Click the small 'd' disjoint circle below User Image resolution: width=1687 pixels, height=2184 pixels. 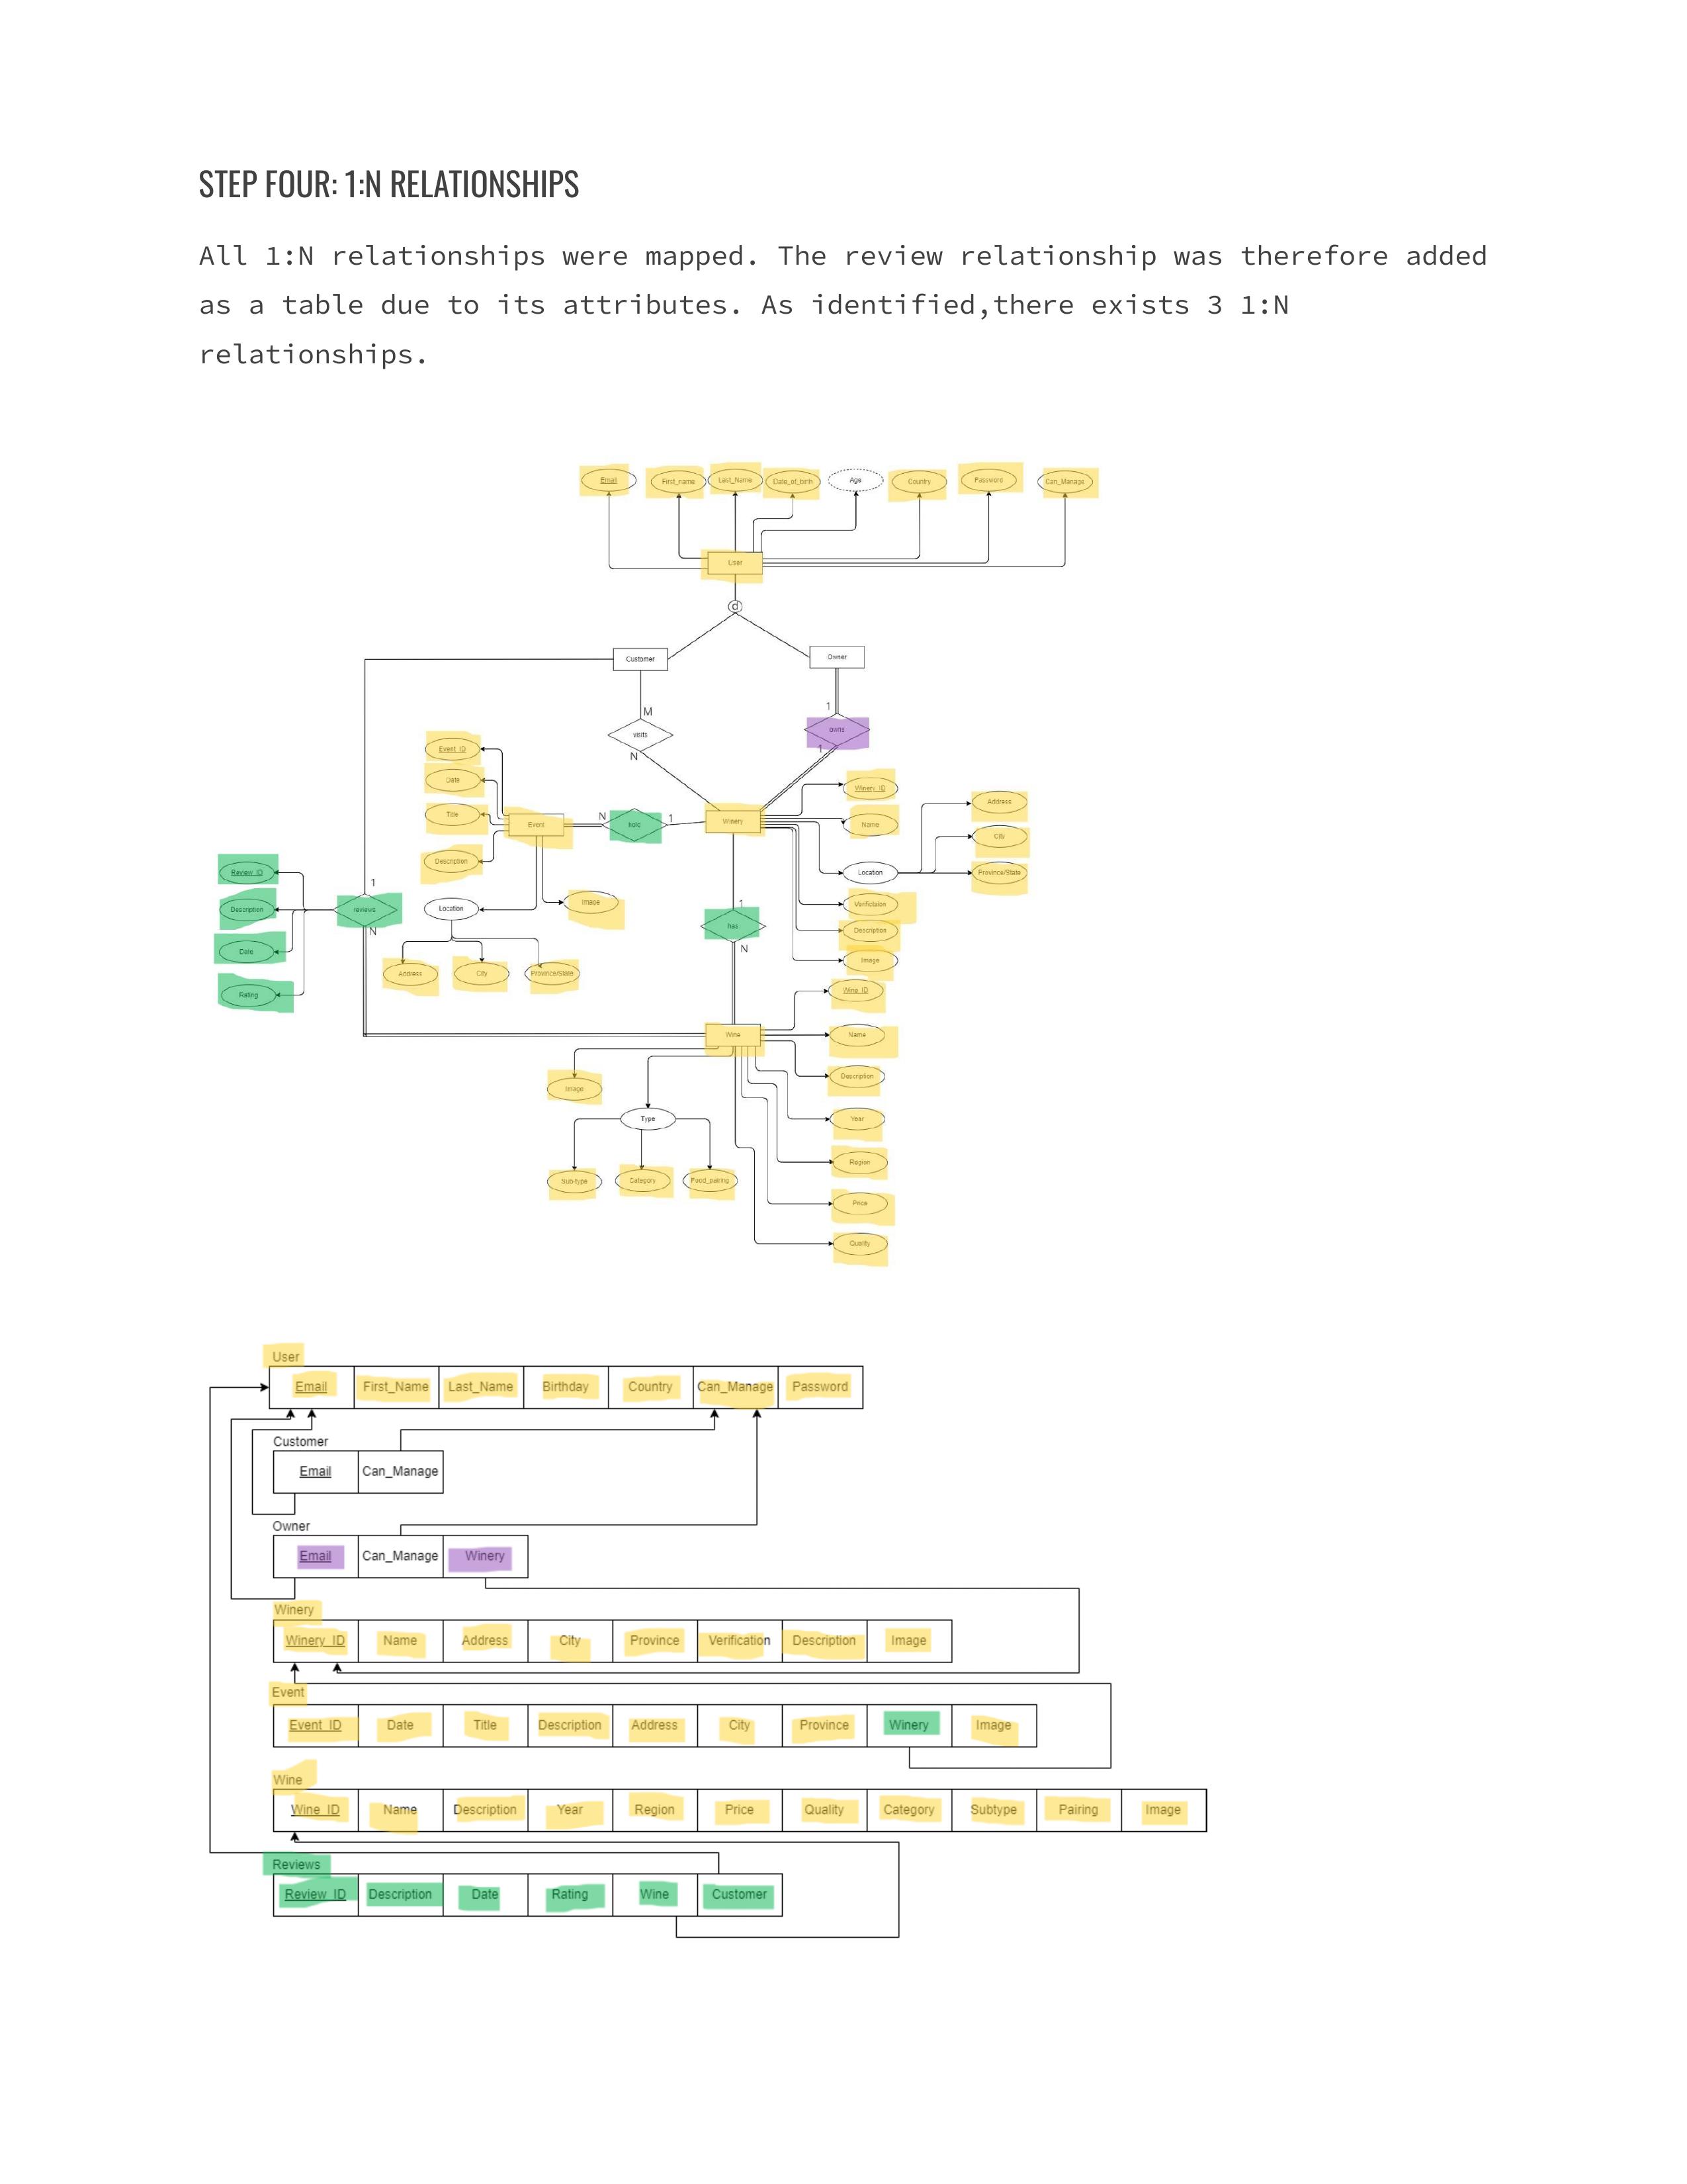pos(736,607)
